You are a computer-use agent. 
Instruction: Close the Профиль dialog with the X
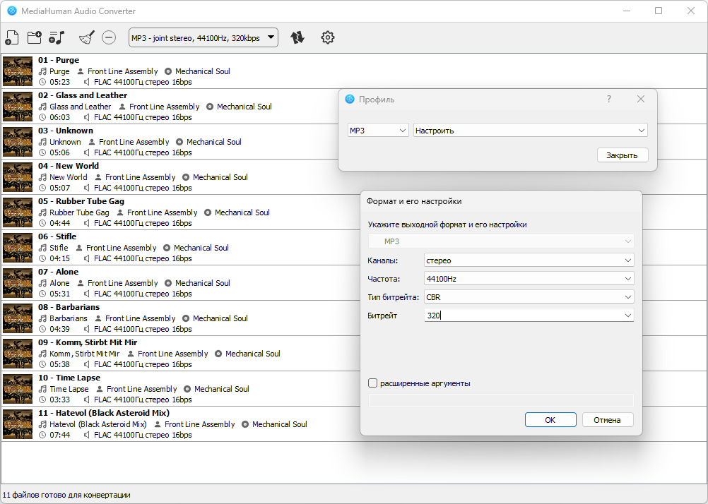(641, 99)
